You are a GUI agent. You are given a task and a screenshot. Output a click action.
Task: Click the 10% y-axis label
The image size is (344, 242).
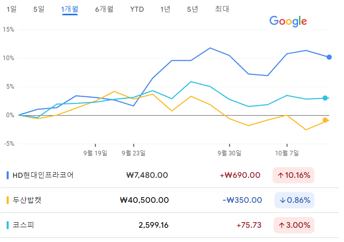pos(8,58)
